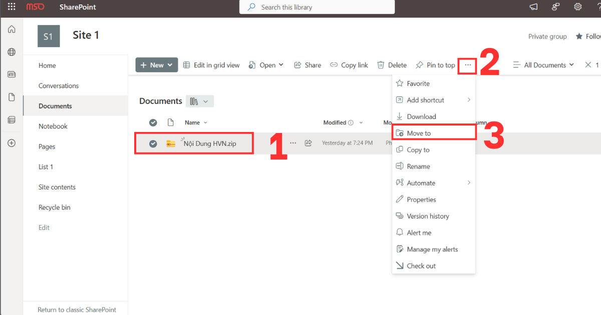601x315 pixels.
Task: Open the New item dropdown
Action: (x=156, y=64)
